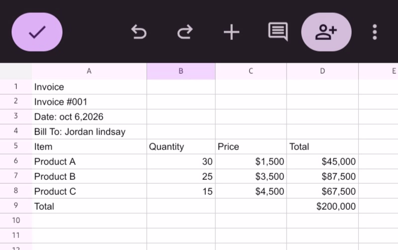Select the "Total" header cell in column D

322,146
